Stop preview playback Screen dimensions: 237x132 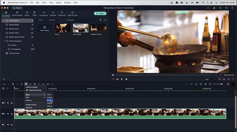coord(126,79)
